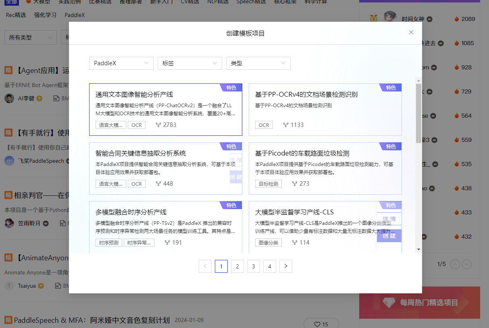Screen dimensions: 489x328
Task: Click the fire icon beside score 1085
Action: point(457,43)
